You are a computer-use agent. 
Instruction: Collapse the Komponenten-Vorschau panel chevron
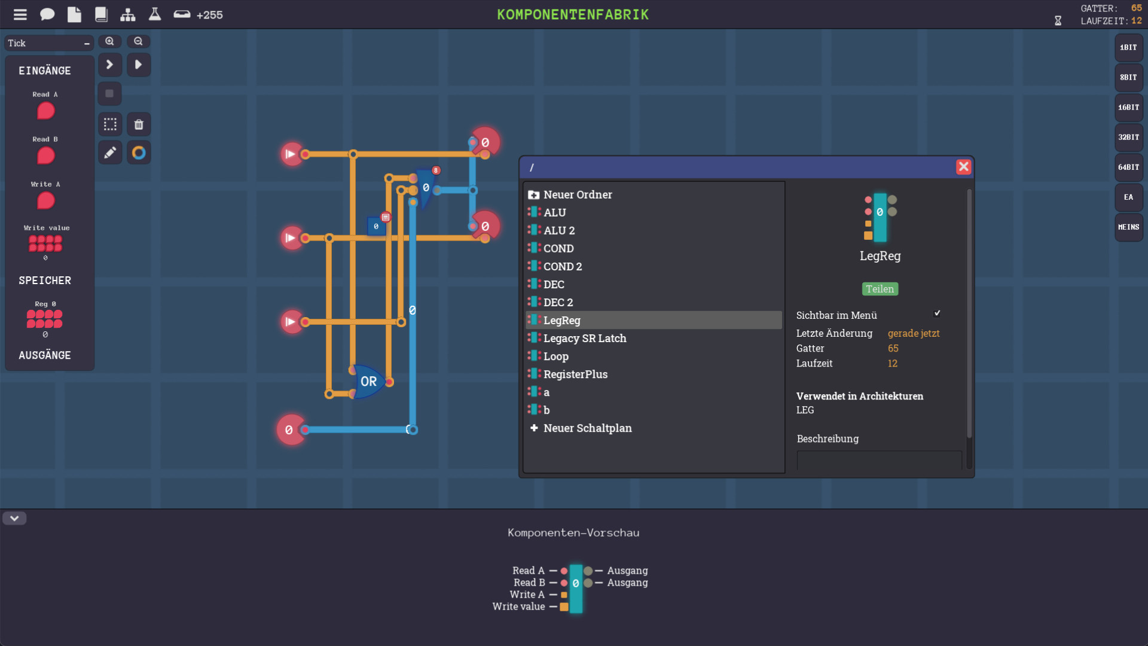pyautogui.click(x=14, y=518)
